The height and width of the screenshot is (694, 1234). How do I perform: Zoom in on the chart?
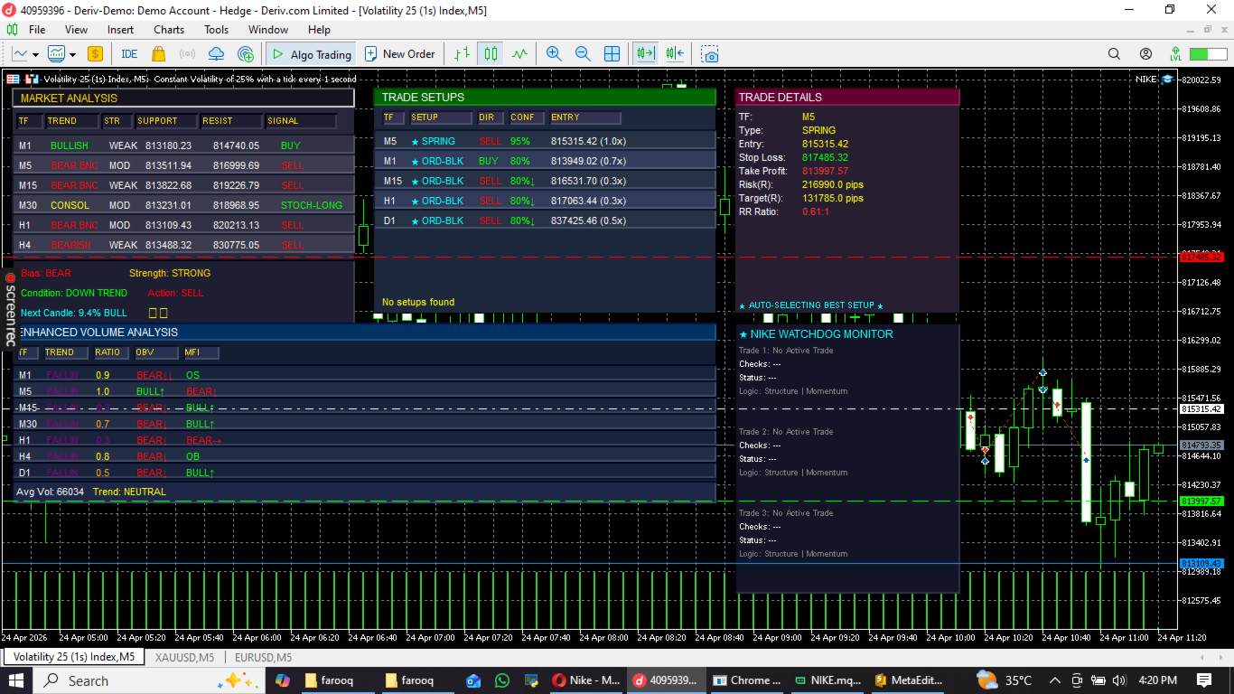tap(554, 54)
